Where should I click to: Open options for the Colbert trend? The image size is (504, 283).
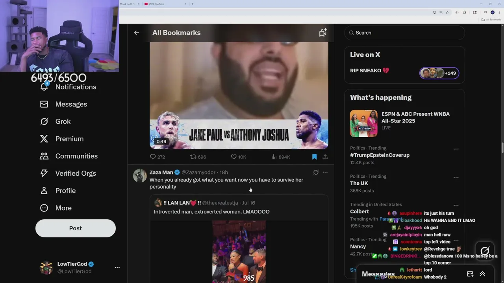456,205
